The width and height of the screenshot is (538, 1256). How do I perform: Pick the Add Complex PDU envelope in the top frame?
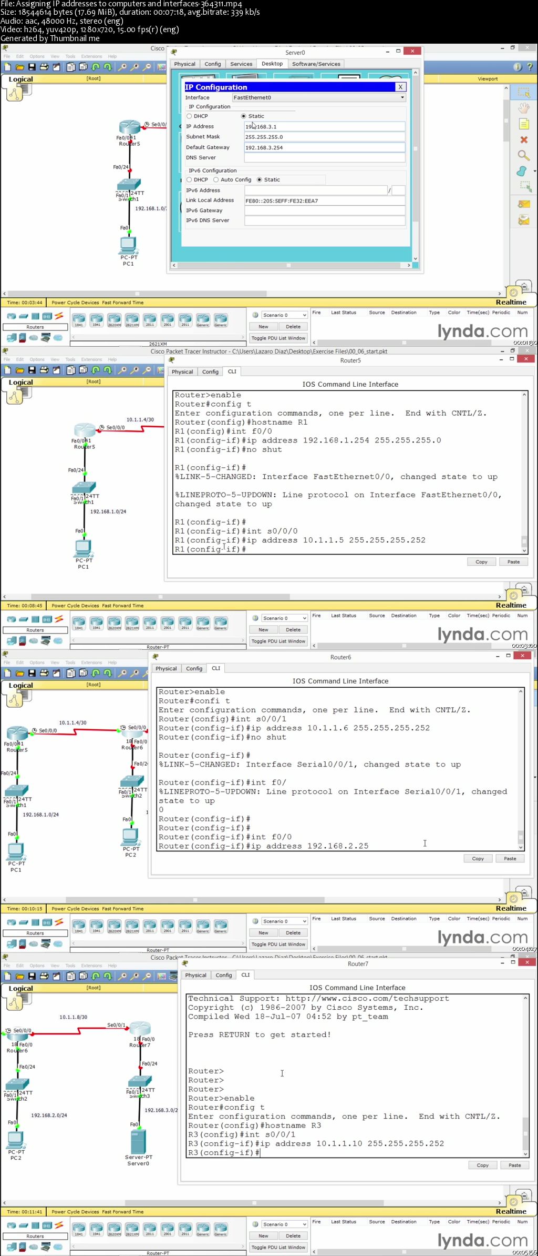(x=524, y=220)
